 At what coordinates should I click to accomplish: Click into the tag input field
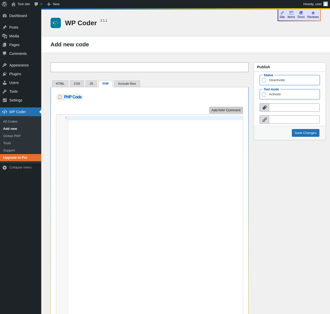(x=294, y=107)
